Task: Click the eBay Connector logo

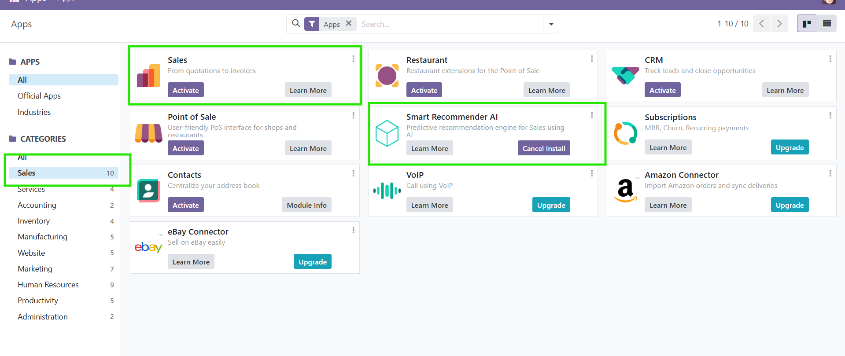Action: [x=148, y=247]
